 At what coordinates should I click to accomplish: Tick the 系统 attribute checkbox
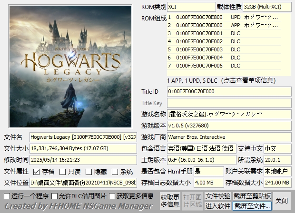[115, 172]
